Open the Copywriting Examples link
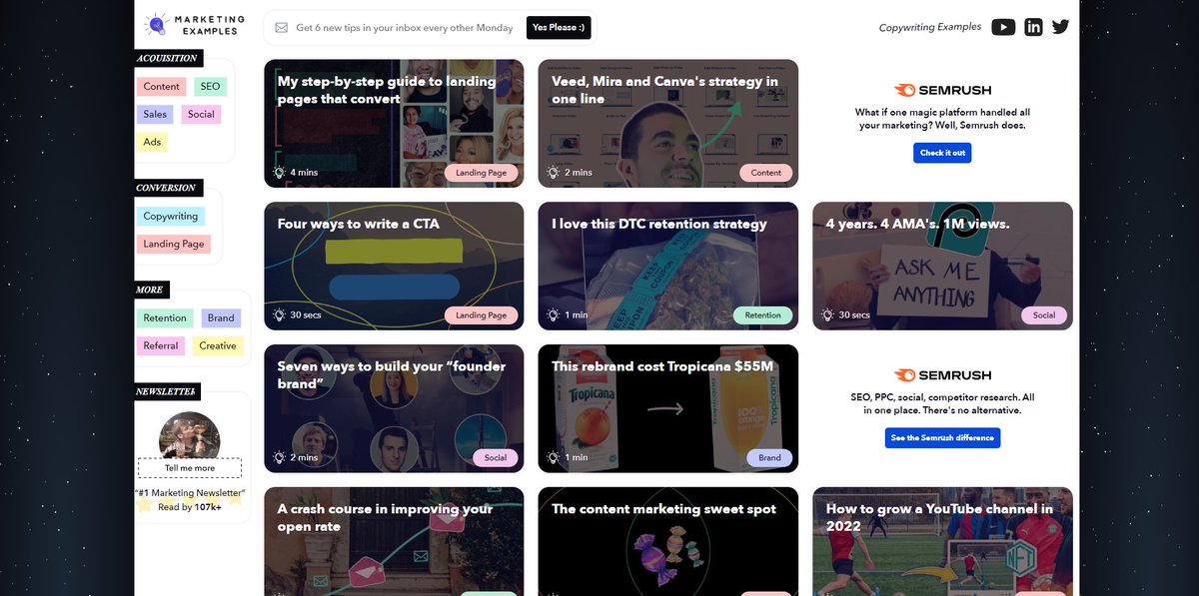The image size is (1199, 596). click(x=930, y=27)
